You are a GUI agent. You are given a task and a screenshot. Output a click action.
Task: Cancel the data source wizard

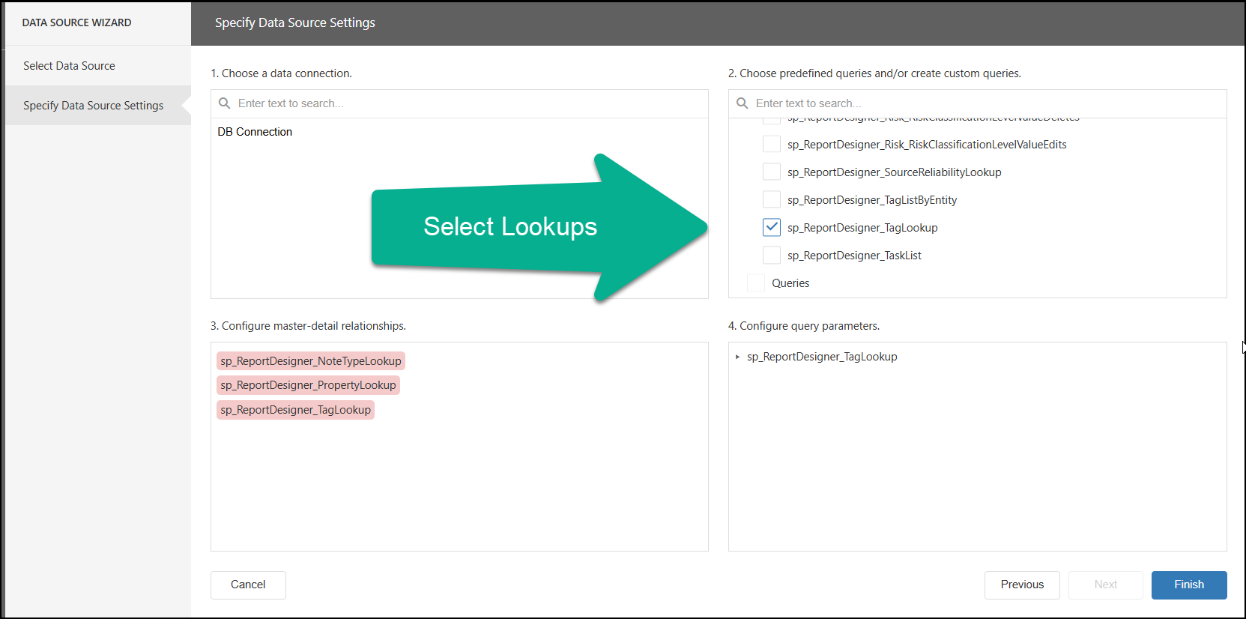(x=248, y=585)
